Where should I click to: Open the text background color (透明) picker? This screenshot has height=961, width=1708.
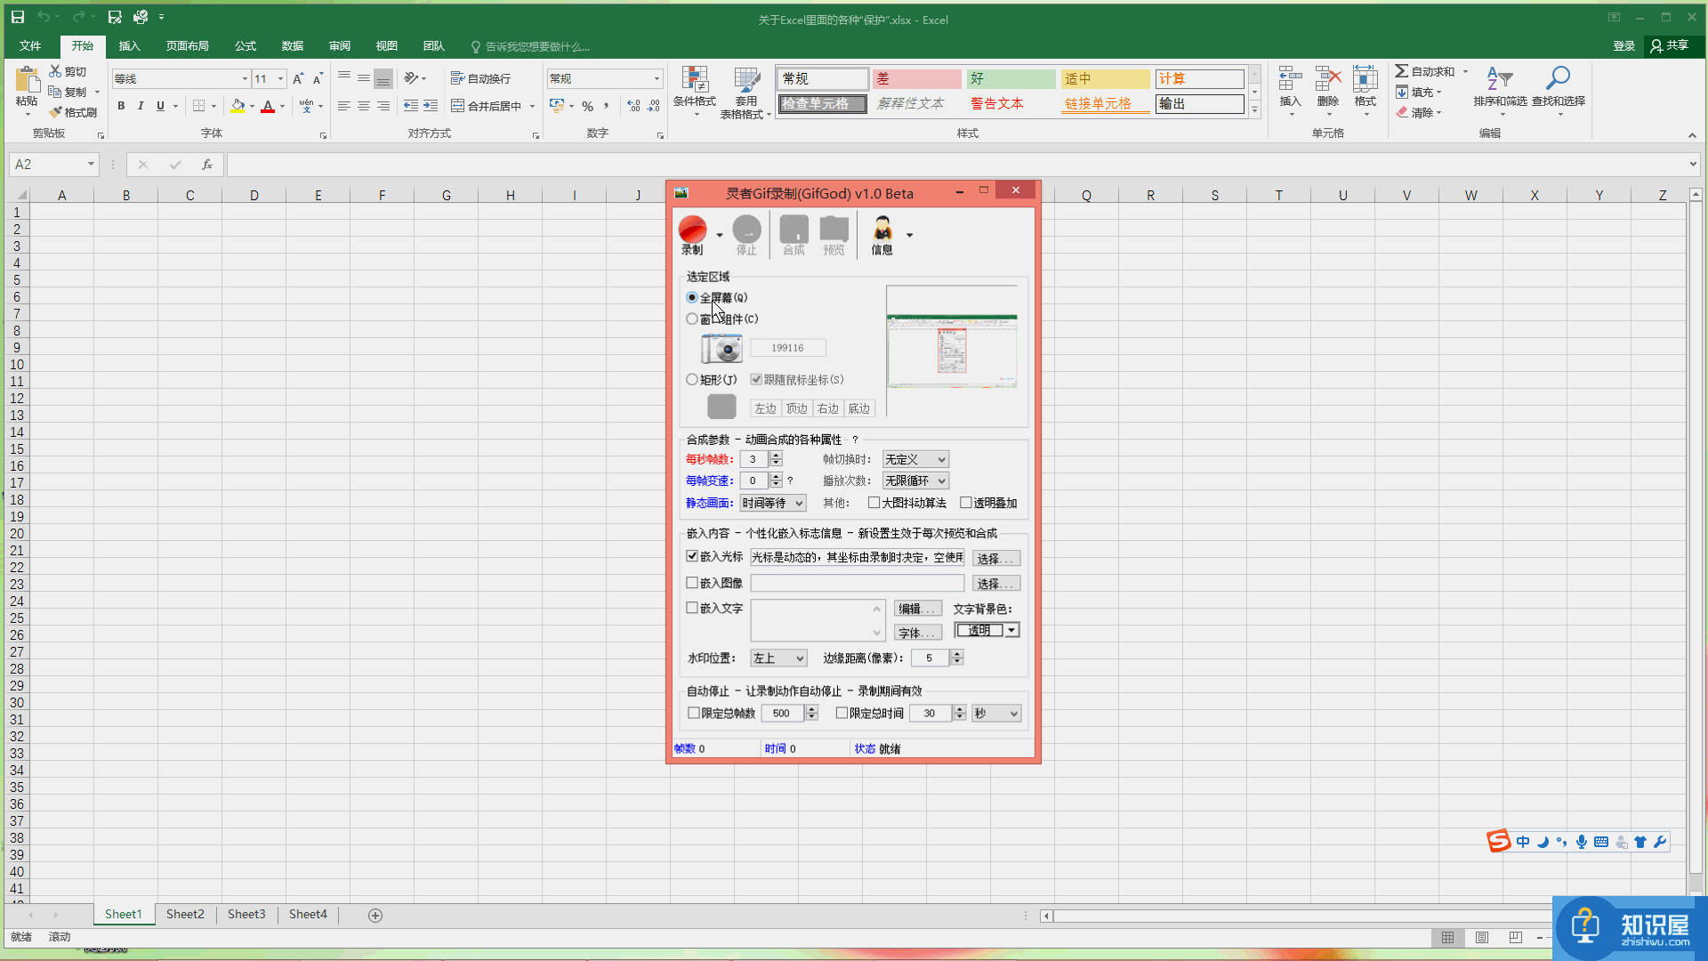[x=987, y=630]
